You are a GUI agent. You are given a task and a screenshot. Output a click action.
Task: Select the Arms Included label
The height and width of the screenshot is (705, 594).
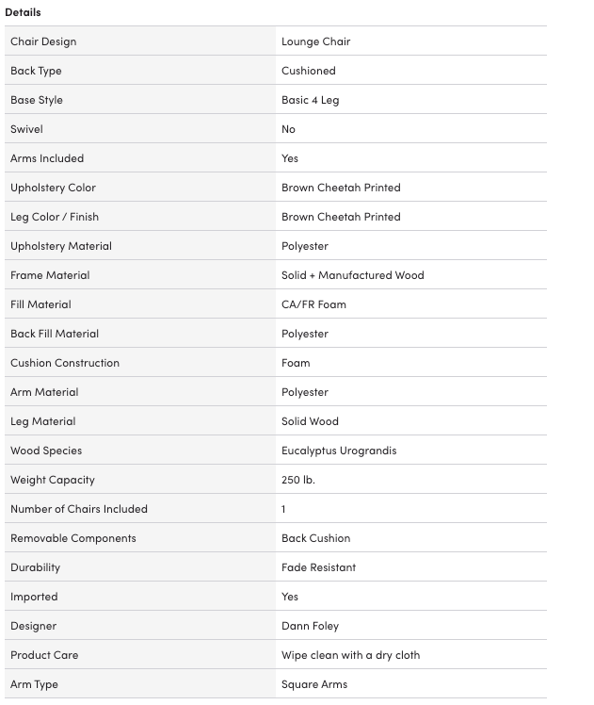[47, 158]
